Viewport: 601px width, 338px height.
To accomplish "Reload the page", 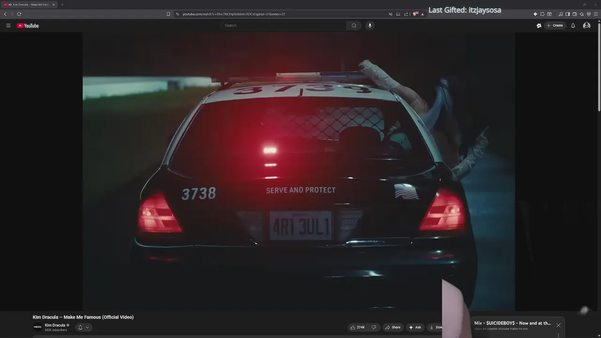I will tap(19, 14).
